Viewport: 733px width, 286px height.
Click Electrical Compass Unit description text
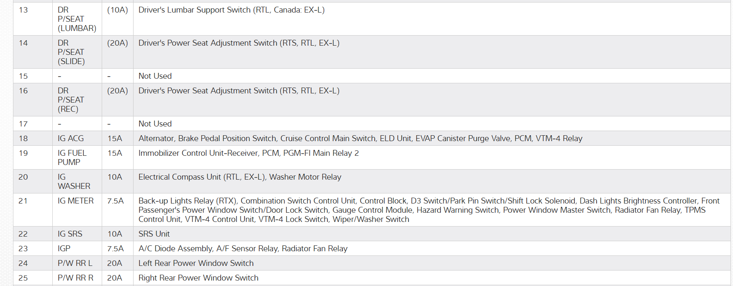pyautogui.click(x=239, y=177)
